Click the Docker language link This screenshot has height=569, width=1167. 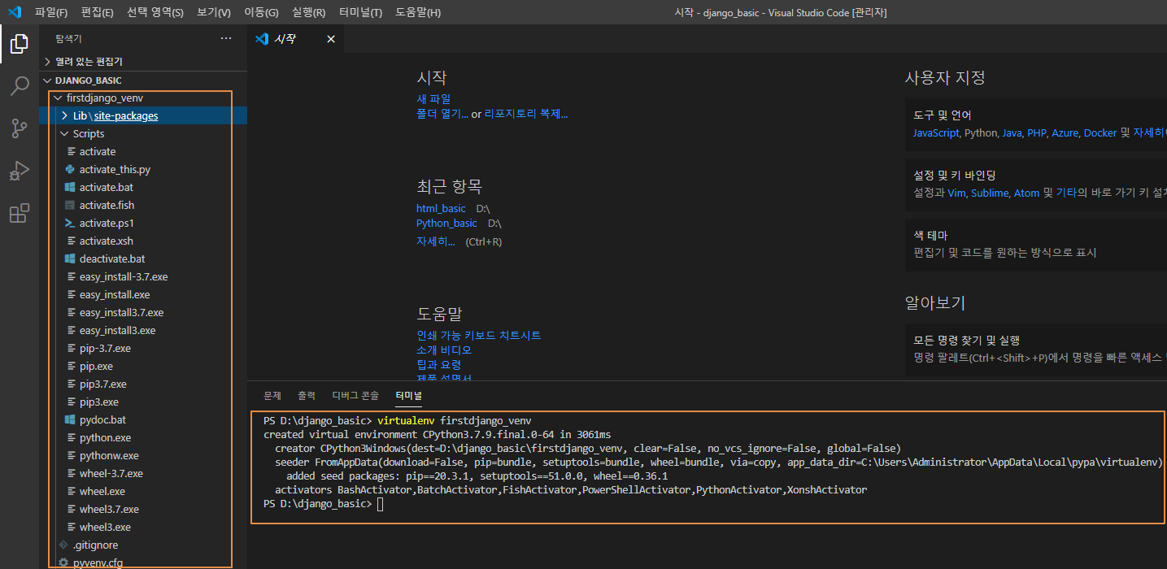pos(1100,132)
